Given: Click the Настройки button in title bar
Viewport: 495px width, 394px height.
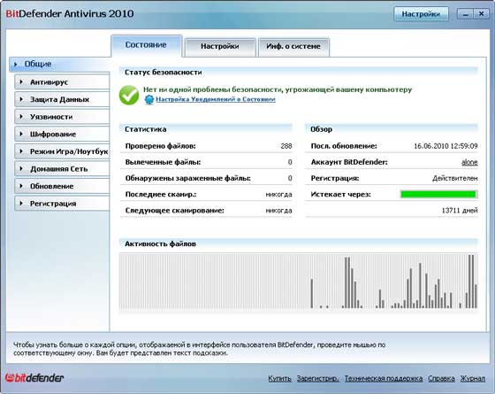Looking at the screenshot, I should (x=421, y=14).
